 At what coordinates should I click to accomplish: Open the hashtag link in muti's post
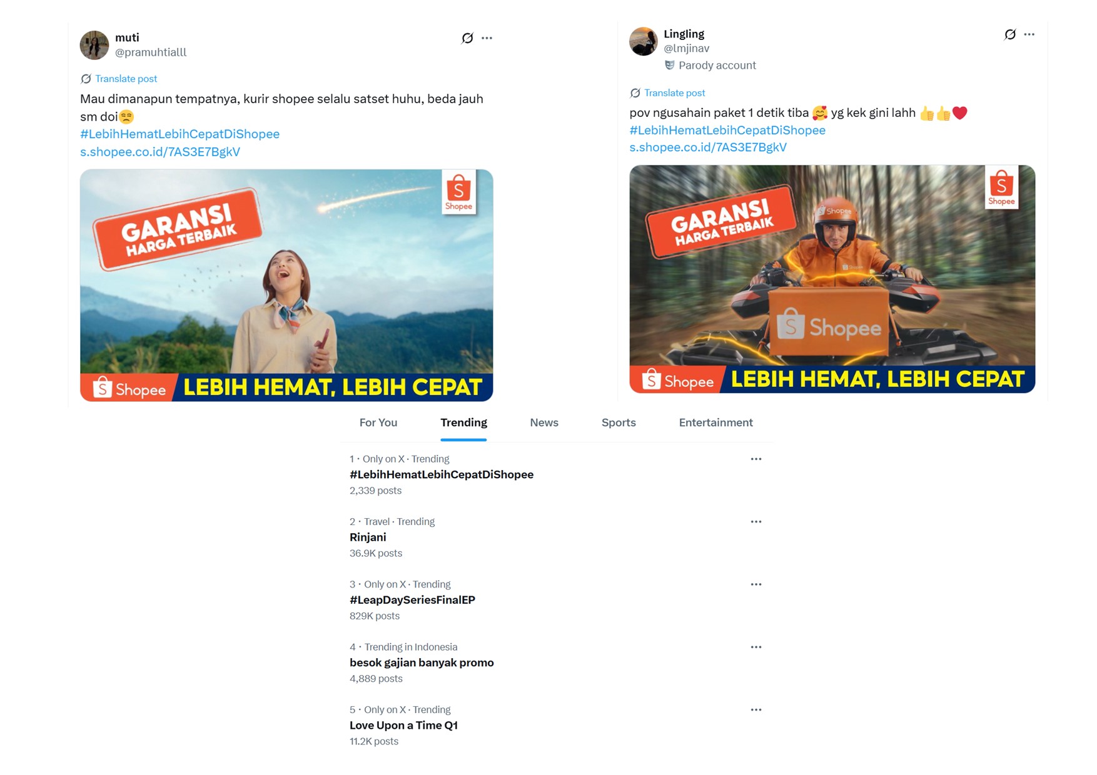[179, 134]
